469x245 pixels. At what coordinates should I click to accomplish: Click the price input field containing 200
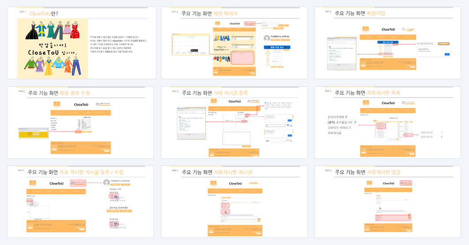click(x=275, y=141)
